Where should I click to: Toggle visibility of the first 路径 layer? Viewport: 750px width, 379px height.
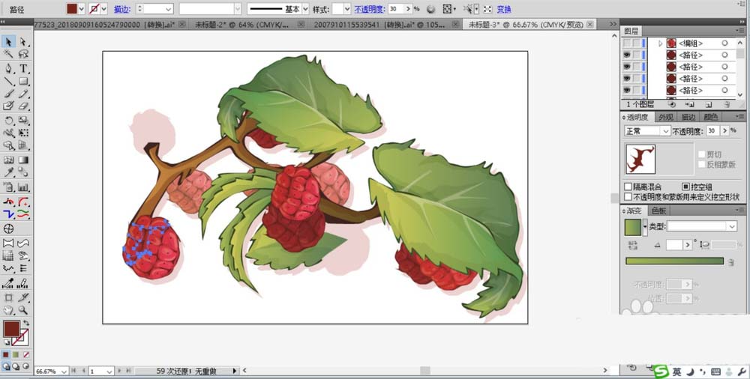(626, 55)
